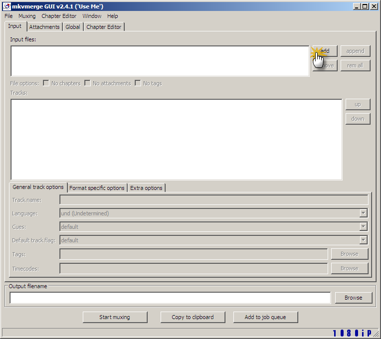Open the Chapter Editor menu
Image resolution: width=381 pixels, height=339 pixels.
(59, 16)
